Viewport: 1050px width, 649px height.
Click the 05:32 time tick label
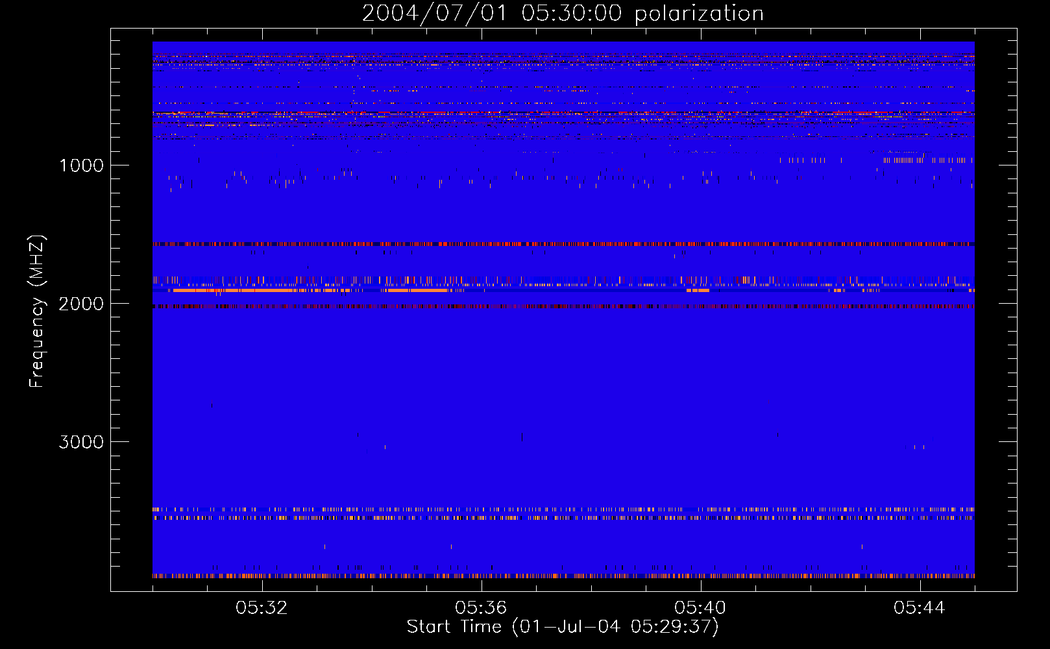click(262, 608)
